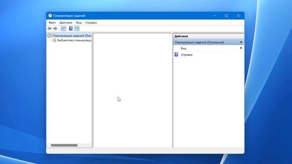Image resolution: width=292 pixels, height=164 pixels.
Task: Click the Библиотека планировщика folder icon
Action: [x=54, y=40]
